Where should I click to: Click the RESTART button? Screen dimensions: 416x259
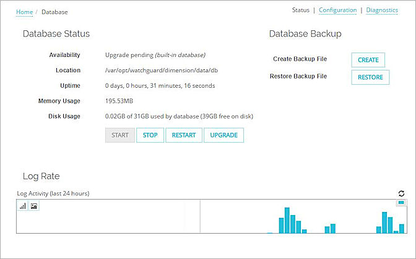pos(183,135)
